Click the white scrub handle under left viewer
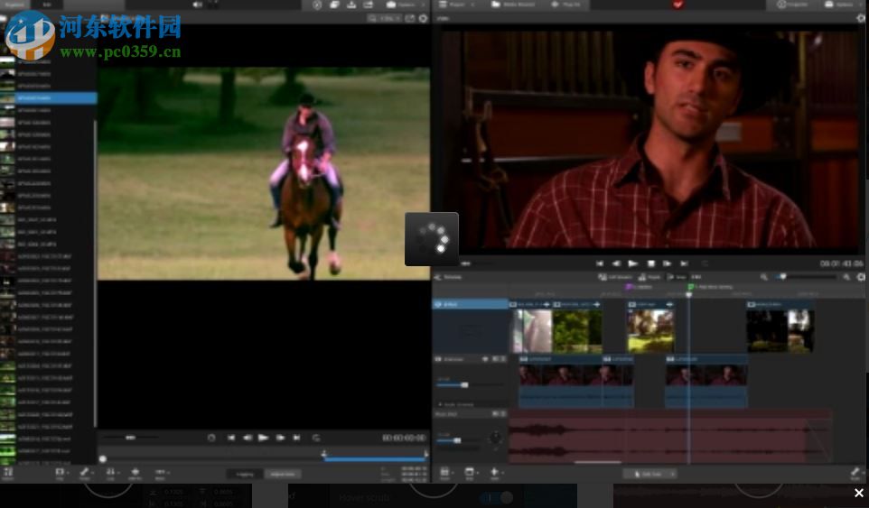Viewport: 869px width, 508px height. click(103, 458)
